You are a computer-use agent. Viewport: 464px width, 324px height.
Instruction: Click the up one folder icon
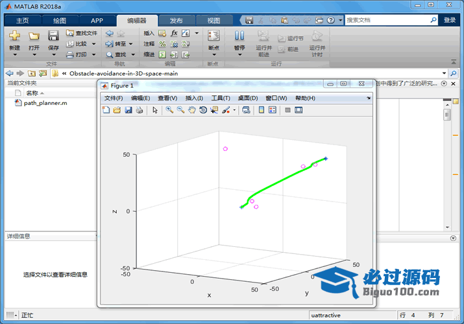pyautogui.click(x=32, y=73)
